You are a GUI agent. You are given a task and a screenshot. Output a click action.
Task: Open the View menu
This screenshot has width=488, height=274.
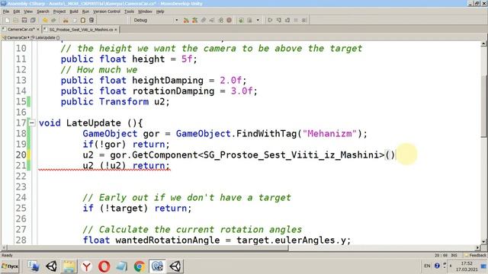[x=28, y=11]
